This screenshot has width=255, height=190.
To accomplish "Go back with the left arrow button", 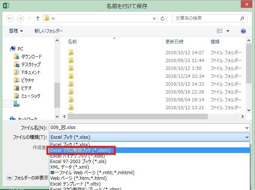I will (x=10, y=18).
